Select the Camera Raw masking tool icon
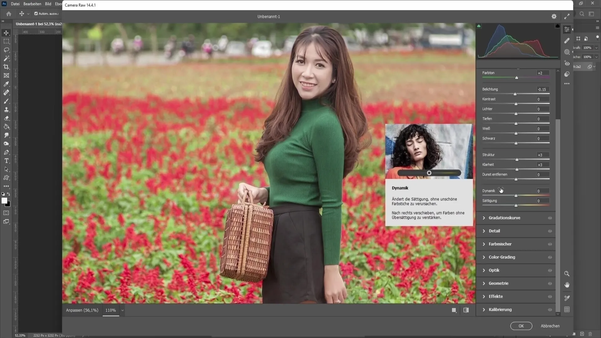 point(567,52)
